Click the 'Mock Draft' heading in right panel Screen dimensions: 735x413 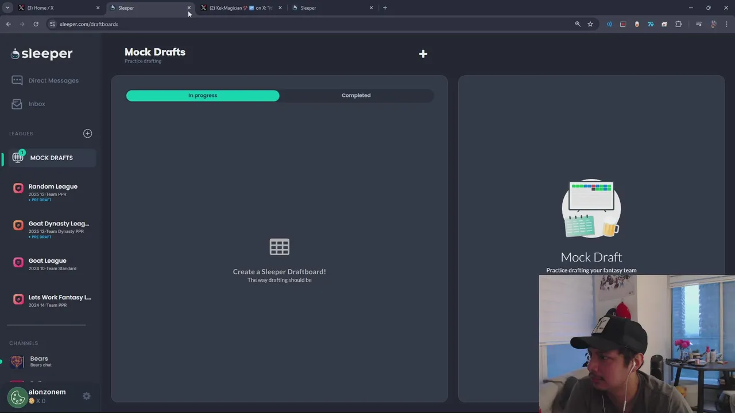[x=591, y=257]
